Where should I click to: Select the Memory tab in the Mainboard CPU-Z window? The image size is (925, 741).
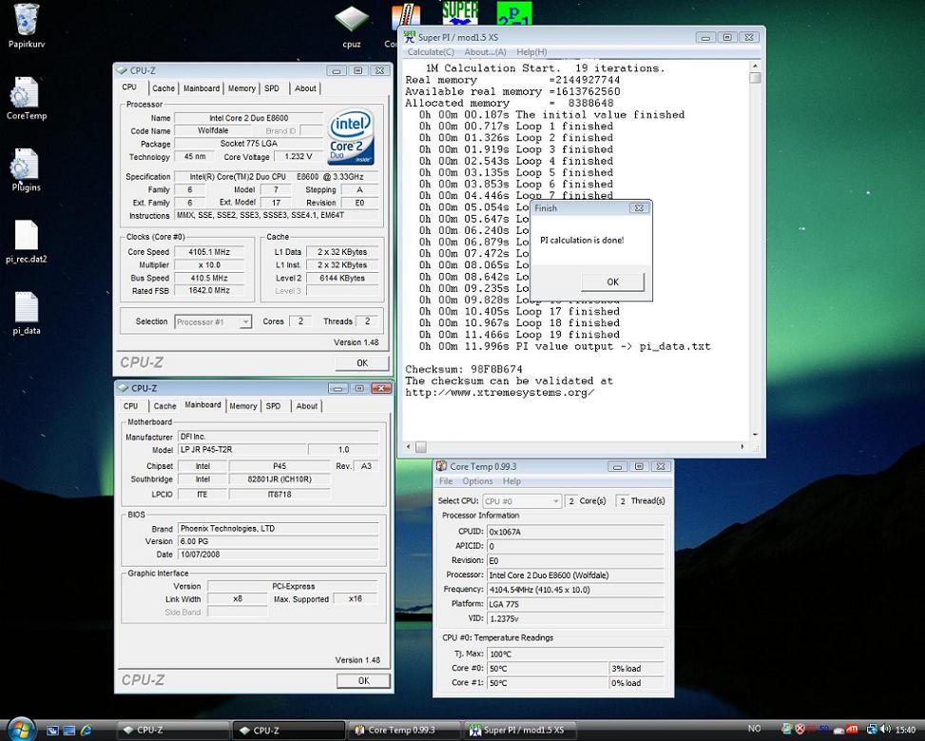pyautogui.click(x=243, y=405)
